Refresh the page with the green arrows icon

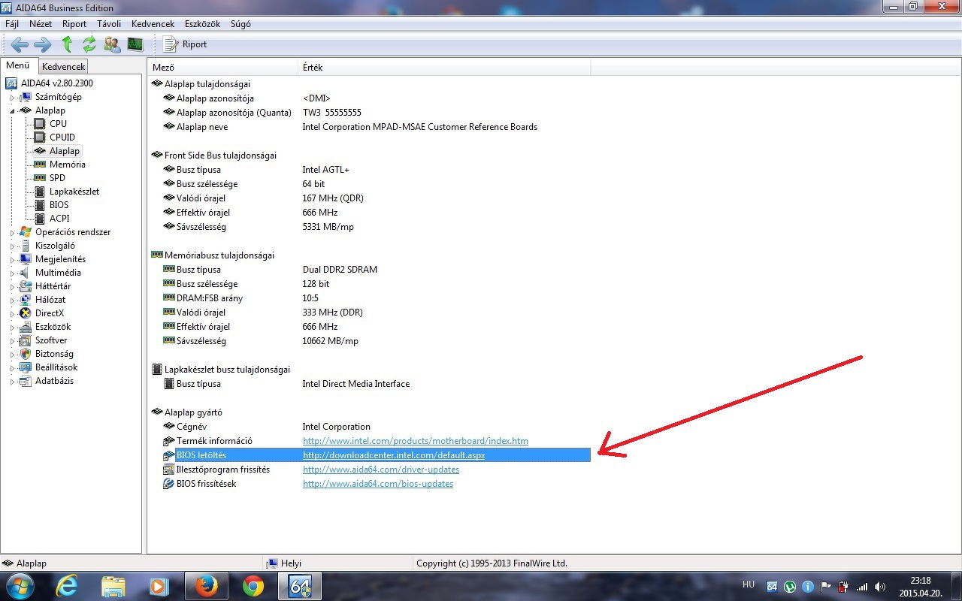89,44
